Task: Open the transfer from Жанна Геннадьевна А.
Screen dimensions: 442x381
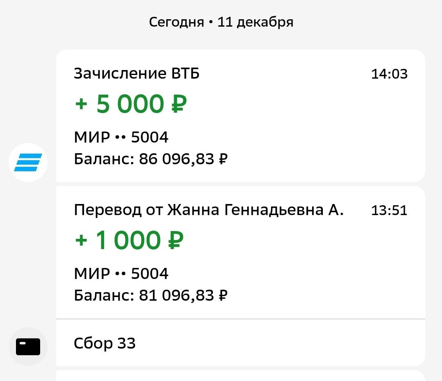Action: pos(209,210)
